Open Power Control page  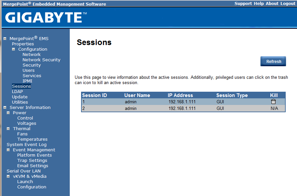(25, 118)
